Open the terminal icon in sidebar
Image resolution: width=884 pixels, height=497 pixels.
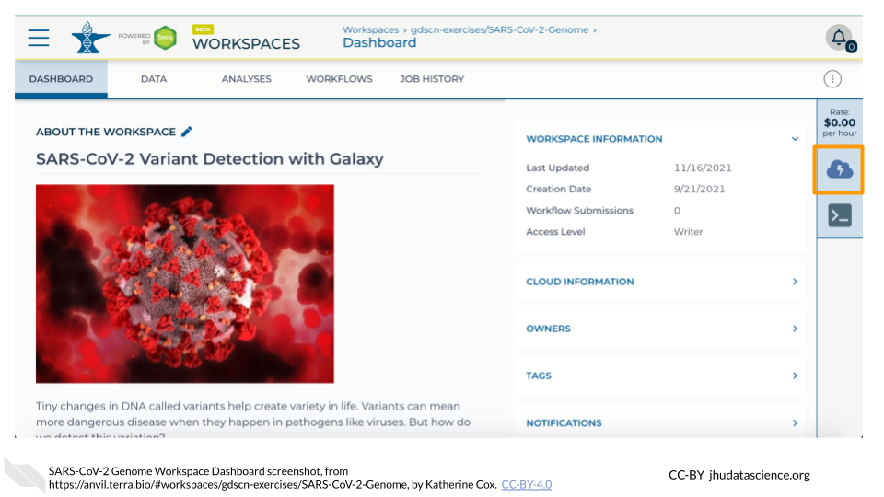coord(839,215)
